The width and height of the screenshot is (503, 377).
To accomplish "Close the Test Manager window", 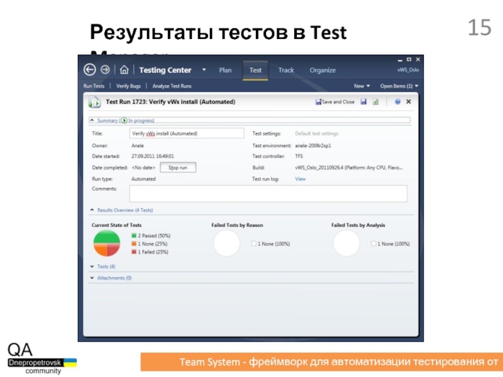I will (x=417, y=59).
